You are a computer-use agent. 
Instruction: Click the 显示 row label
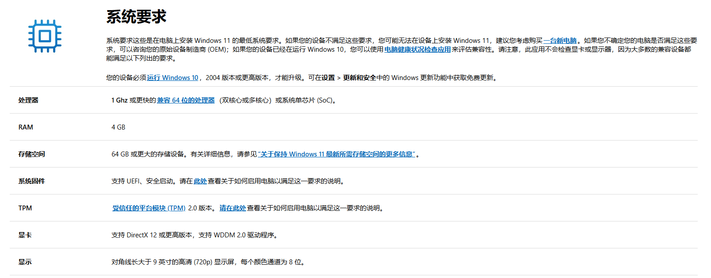click(25, 262)
